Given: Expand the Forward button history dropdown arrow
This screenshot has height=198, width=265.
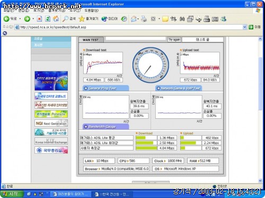Looking at the screenshot, I should [33, 18].
